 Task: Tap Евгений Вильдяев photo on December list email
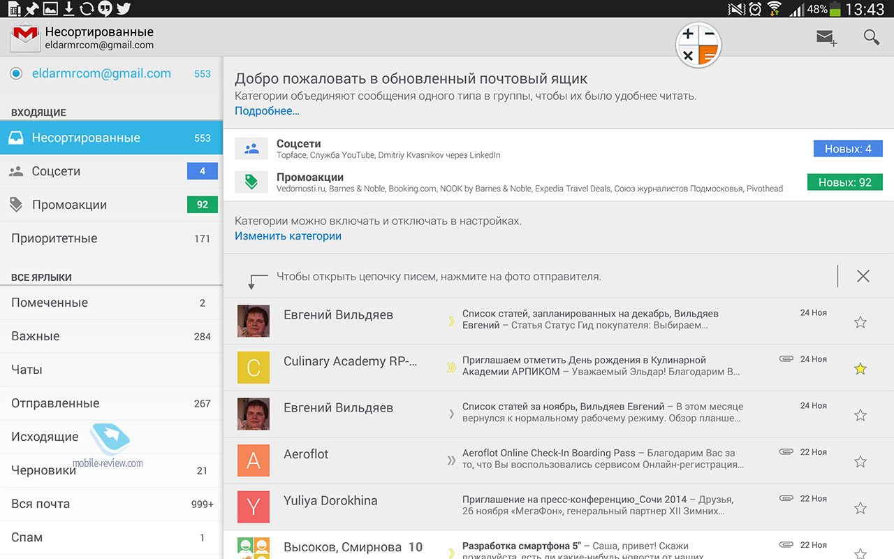click(254, 321)
